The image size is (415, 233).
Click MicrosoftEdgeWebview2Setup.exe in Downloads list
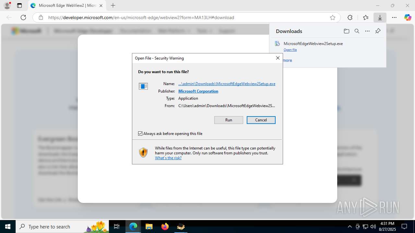313,44
